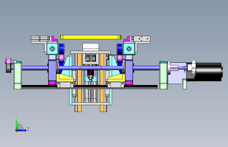228x147 pixels.
Task: Pick the pink pulley at the far left shaft end
Action: [9, 61]
